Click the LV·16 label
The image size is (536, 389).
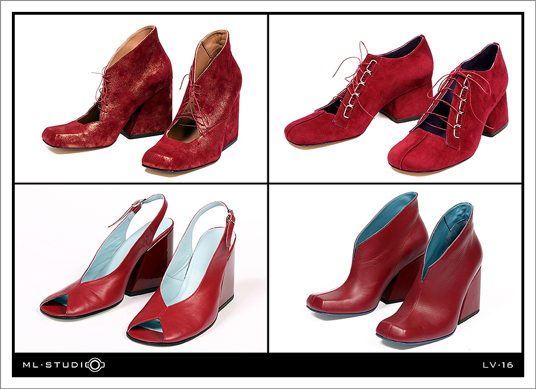tap(498, 365)
